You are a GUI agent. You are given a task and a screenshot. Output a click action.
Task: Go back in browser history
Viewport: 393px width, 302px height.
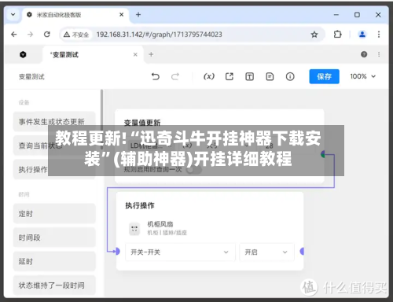click(14, 35)
